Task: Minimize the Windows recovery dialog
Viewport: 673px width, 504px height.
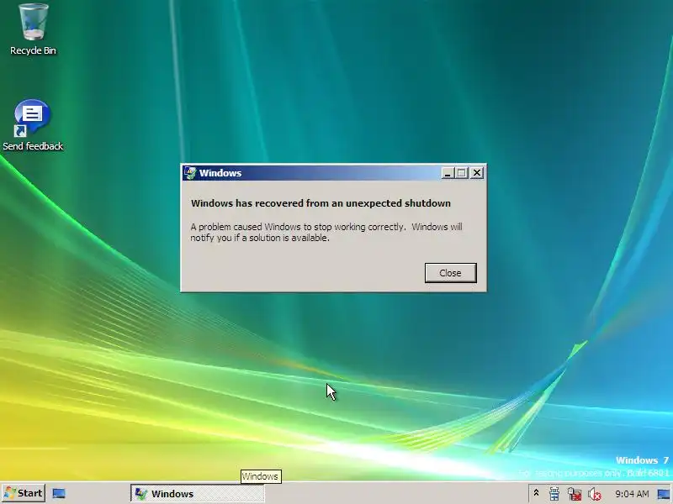Action: click(448, 173)
